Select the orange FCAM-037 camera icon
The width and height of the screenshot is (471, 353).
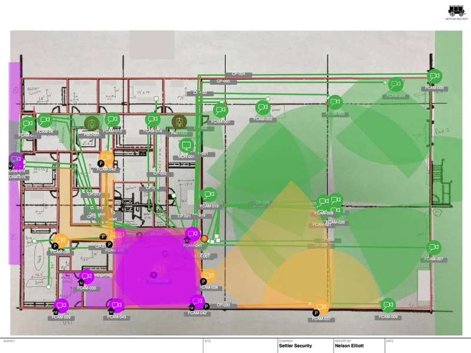pos(321,308)
